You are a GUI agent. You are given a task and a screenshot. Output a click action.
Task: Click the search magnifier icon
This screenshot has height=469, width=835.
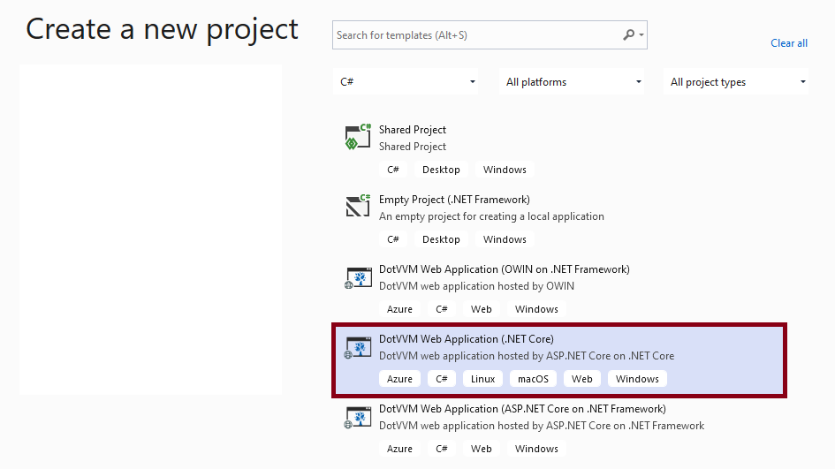click(628, 35)
